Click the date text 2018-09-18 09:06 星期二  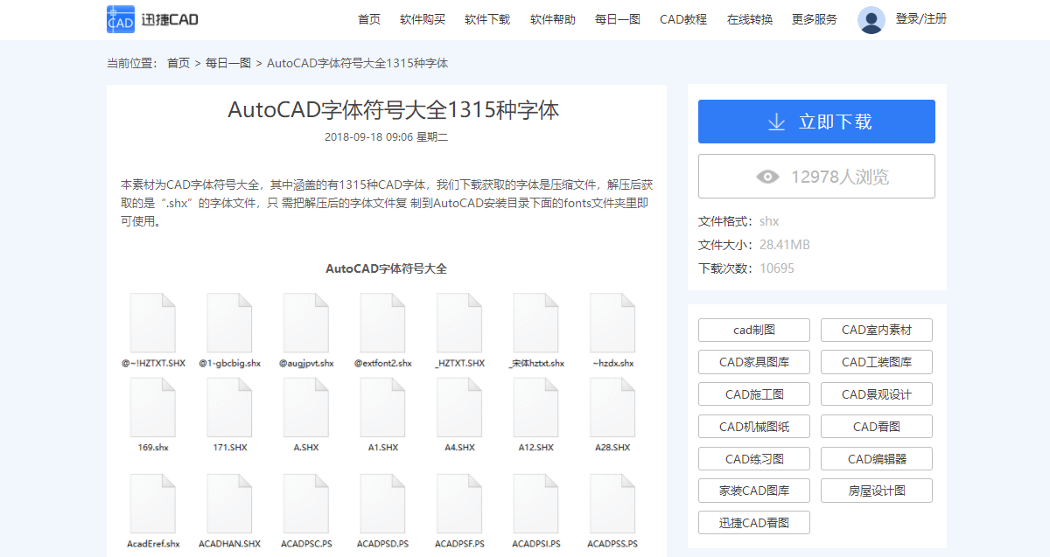coord(386,137)
